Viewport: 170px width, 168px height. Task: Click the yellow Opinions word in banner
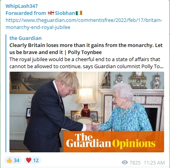(x=134, y=144)
